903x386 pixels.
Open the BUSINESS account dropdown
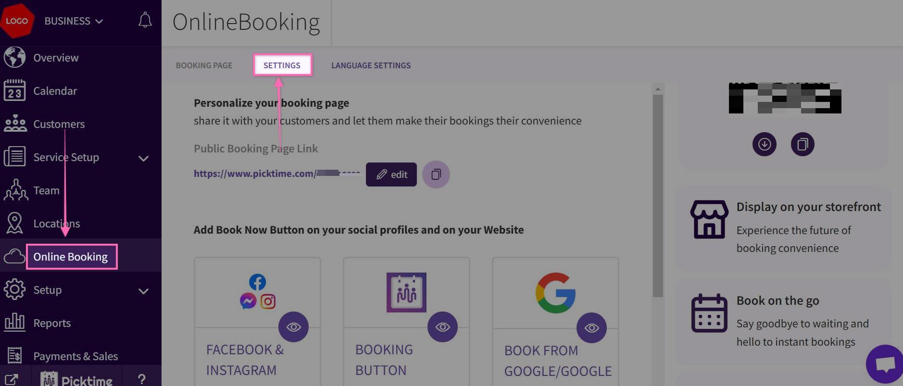tap(74, 21)
